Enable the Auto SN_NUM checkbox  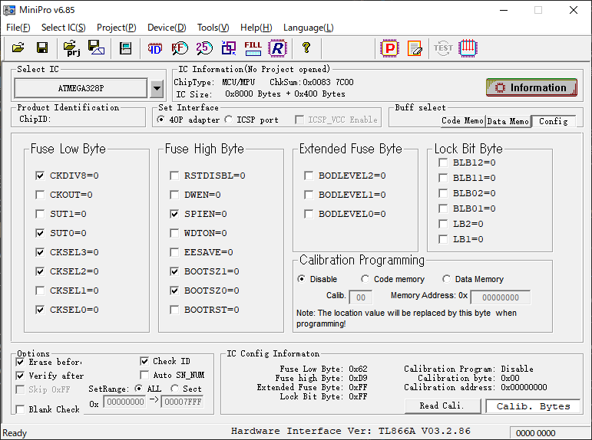tap(144, 375)
